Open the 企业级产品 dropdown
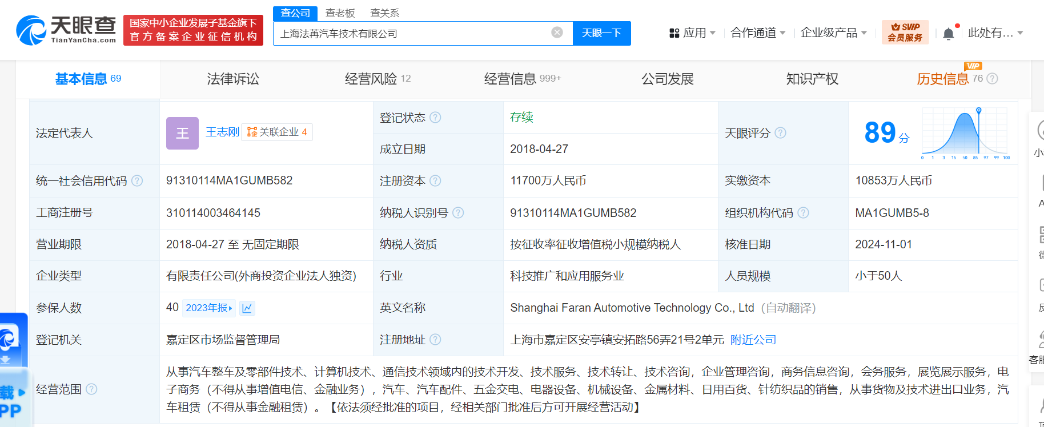 pyautogui.click(x=833, y=33)
